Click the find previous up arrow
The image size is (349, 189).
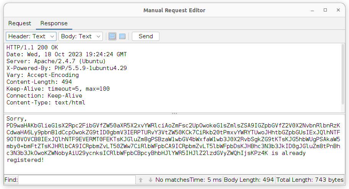point(141,180)
